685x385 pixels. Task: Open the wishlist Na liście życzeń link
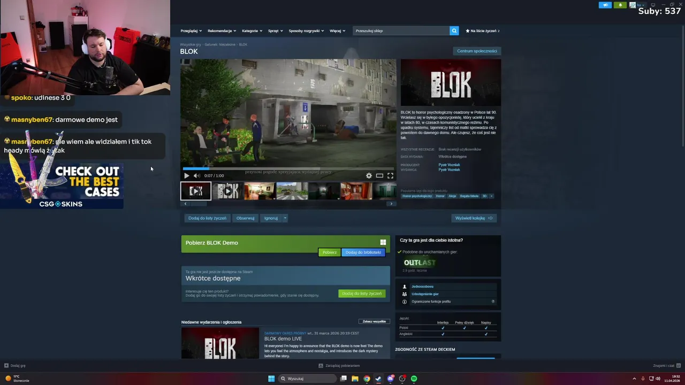[483, 30]
